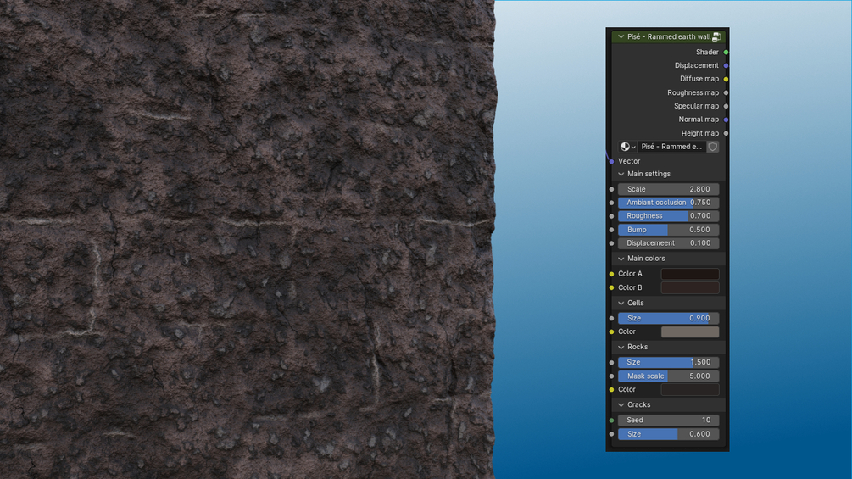The height and width of the screenshot is (479, 852).
Task: Click the Rocks Color input socket
Action: tap(611, 390)
